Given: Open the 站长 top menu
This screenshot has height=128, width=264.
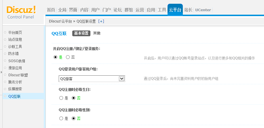Looking at the screenshot, I should click(188, 10).
